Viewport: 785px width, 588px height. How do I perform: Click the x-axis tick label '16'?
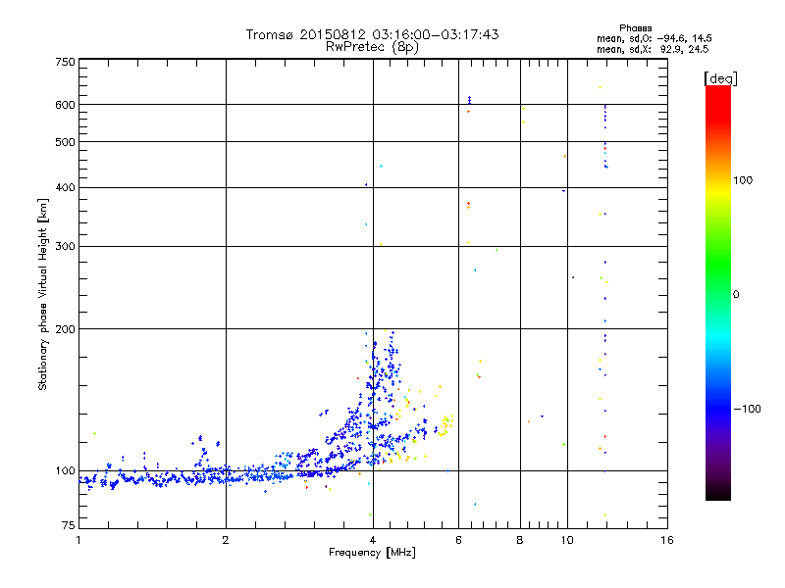pyautogui.click(x=667, y=540)
